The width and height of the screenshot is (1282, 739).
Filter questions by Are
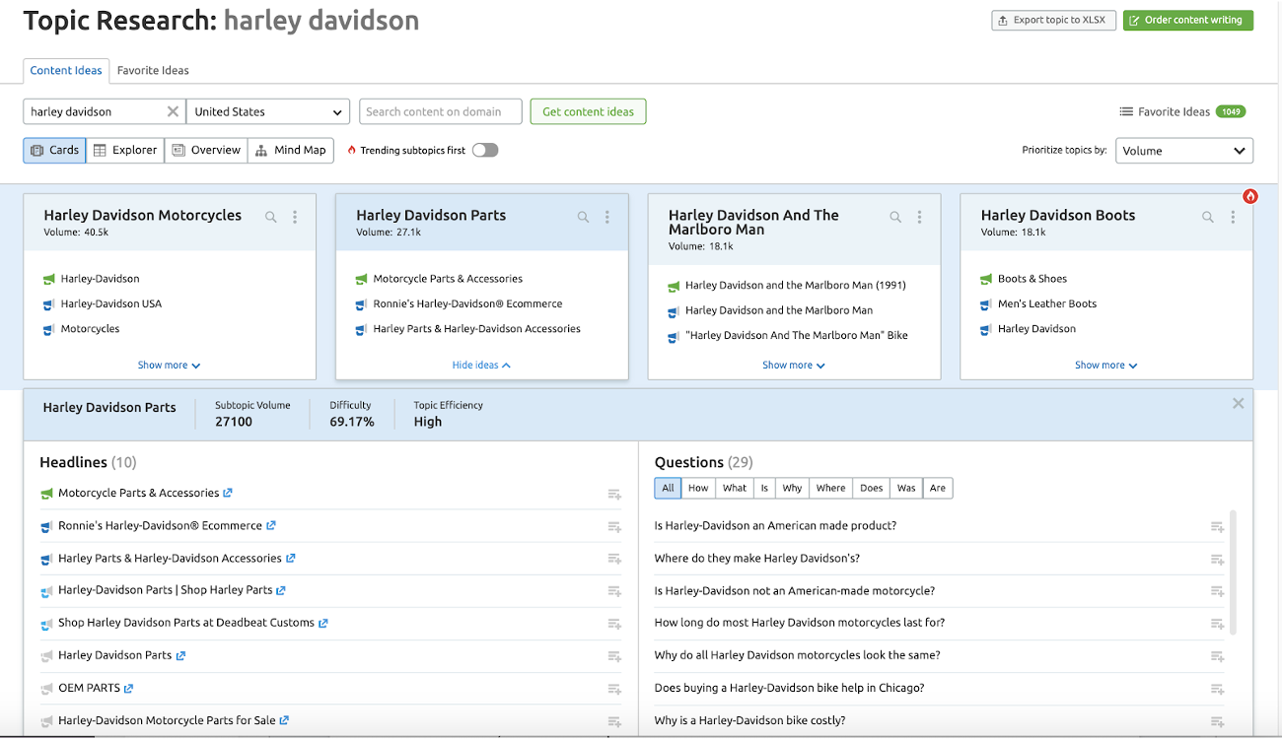click(938, 488)
